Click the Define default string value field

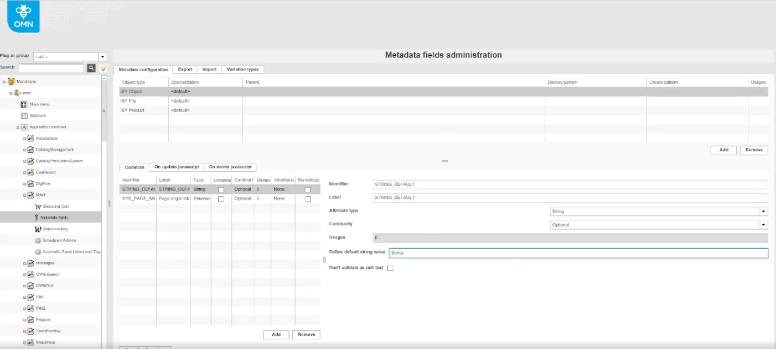(578, 253)
